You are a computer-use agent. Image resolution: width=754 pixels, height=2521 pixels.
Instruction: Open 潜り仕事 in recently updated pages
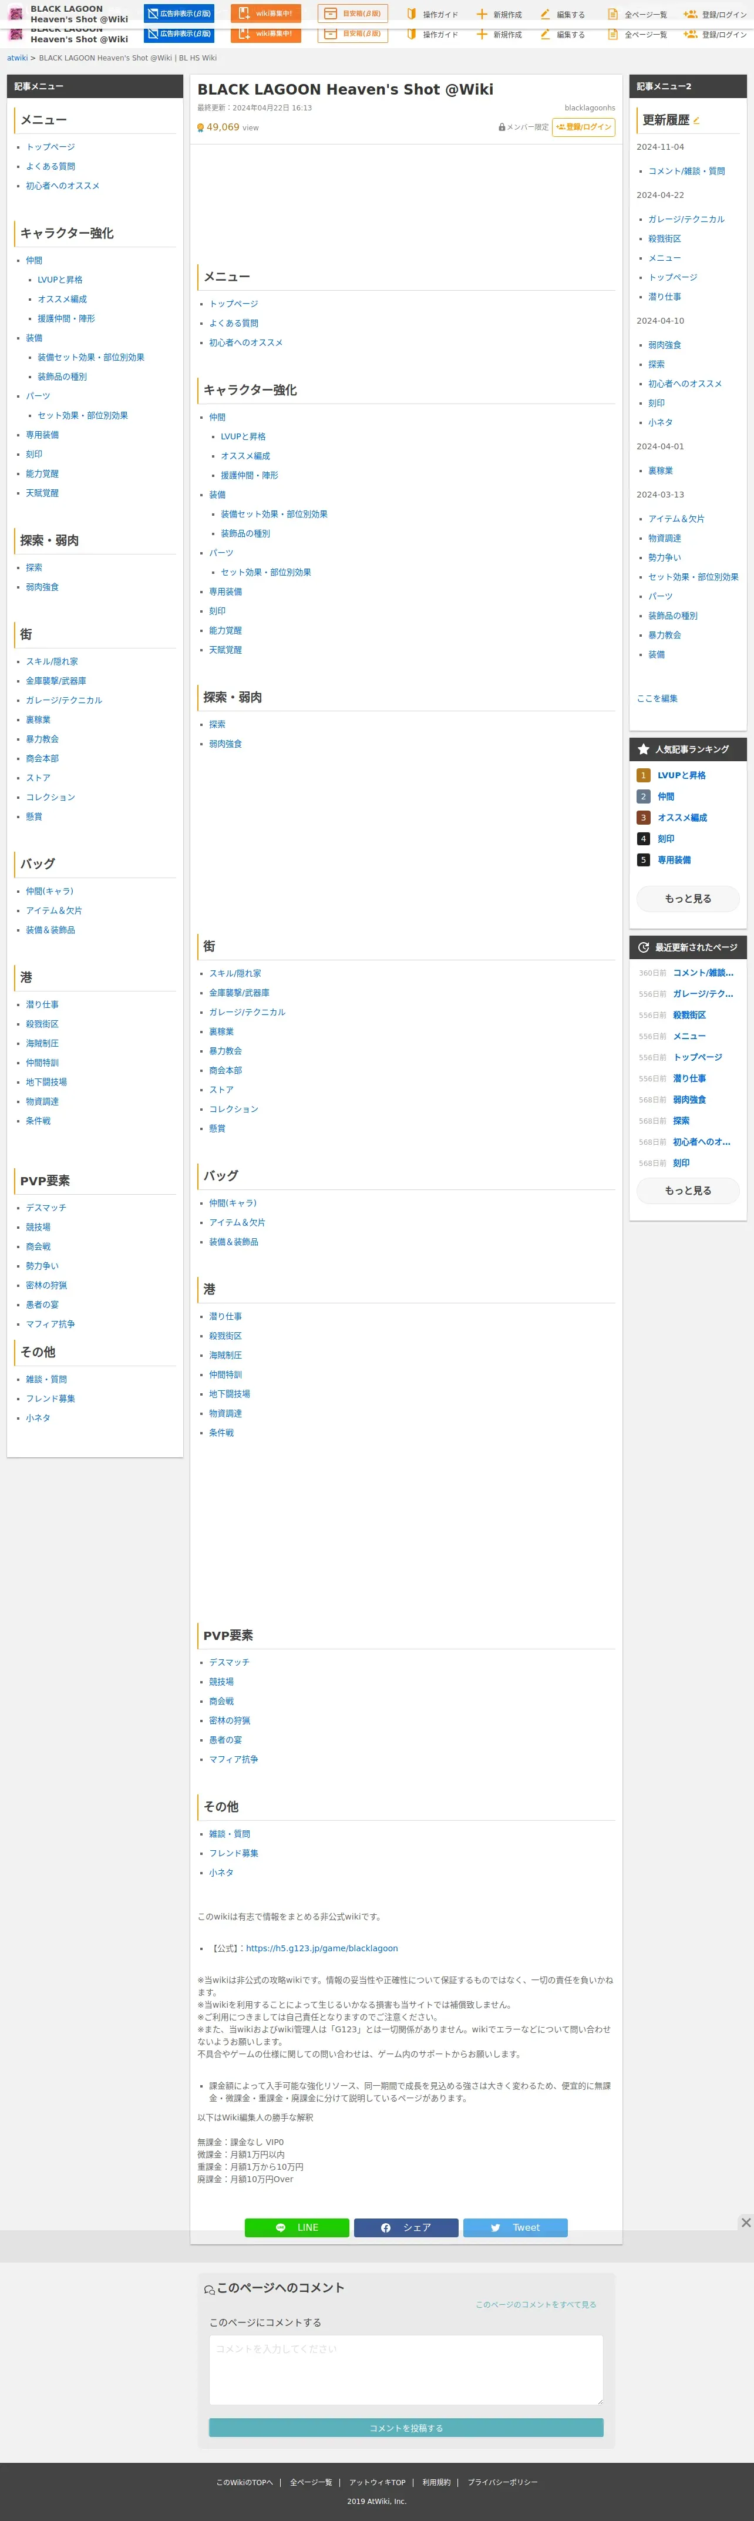(689, 1078)
